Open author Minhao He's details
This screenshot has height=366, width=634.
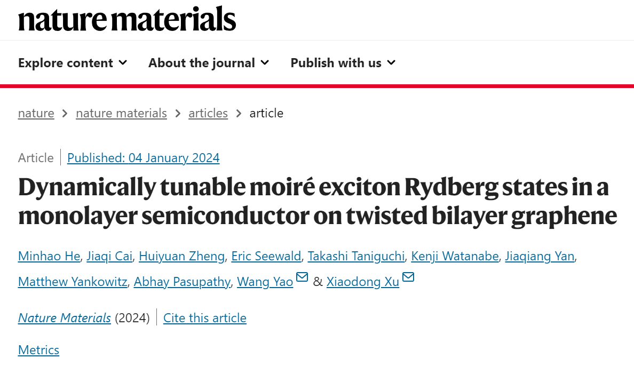(x=49, y=256)
